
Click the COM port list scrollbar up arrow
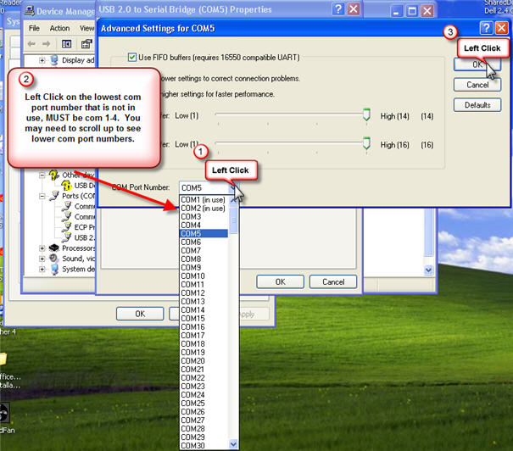pos(233,200)
